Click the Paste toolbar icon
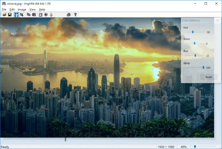 coord(34,15)
